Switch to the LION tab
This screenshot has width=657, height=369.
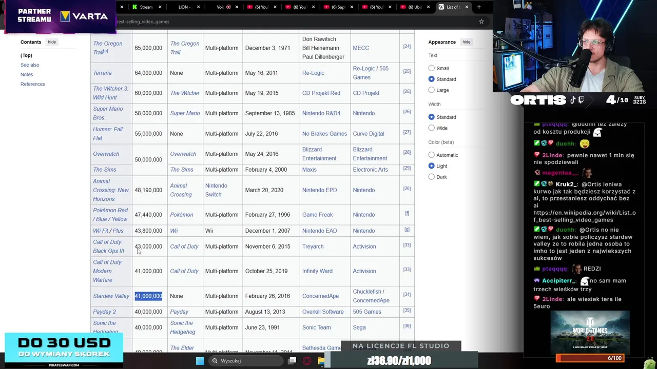185,7
